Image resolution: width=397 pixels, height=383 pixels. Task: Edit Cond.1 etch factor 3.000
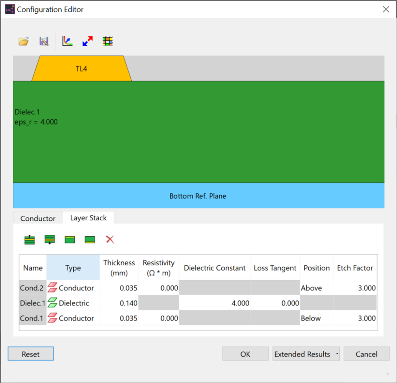coord(355,318)
